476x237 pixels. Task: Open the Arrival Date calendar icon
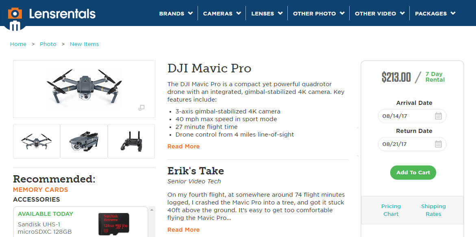click(438, 116)
